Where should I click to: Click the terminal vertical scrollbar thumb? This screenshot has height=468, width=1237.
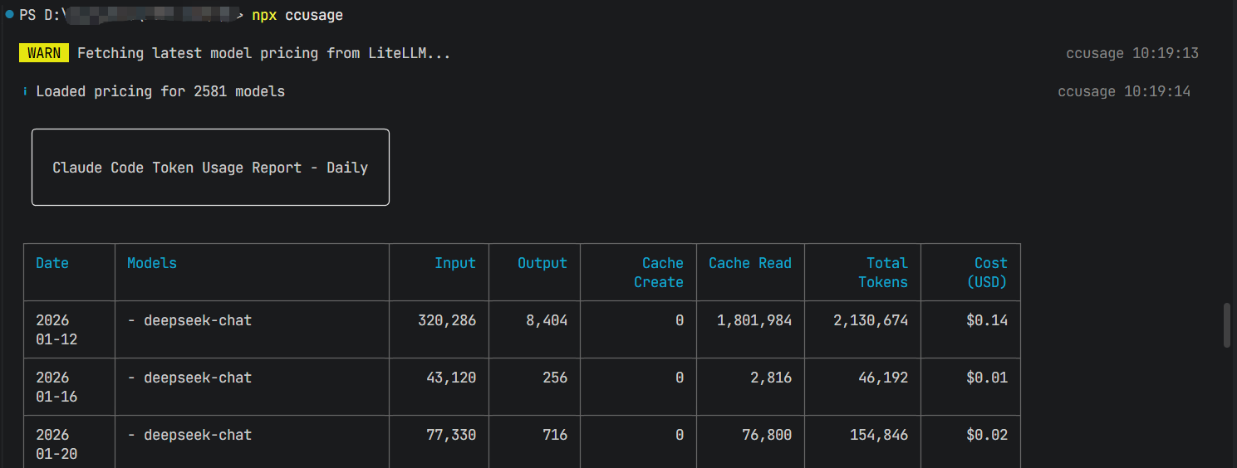[x=1227, y=325]
